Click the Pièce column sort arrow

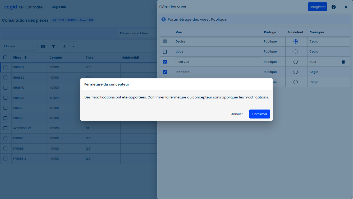[x=26, y=58]
